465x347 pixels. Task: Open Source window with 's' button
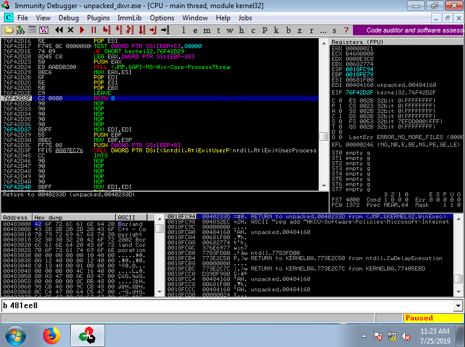(334, 30)
